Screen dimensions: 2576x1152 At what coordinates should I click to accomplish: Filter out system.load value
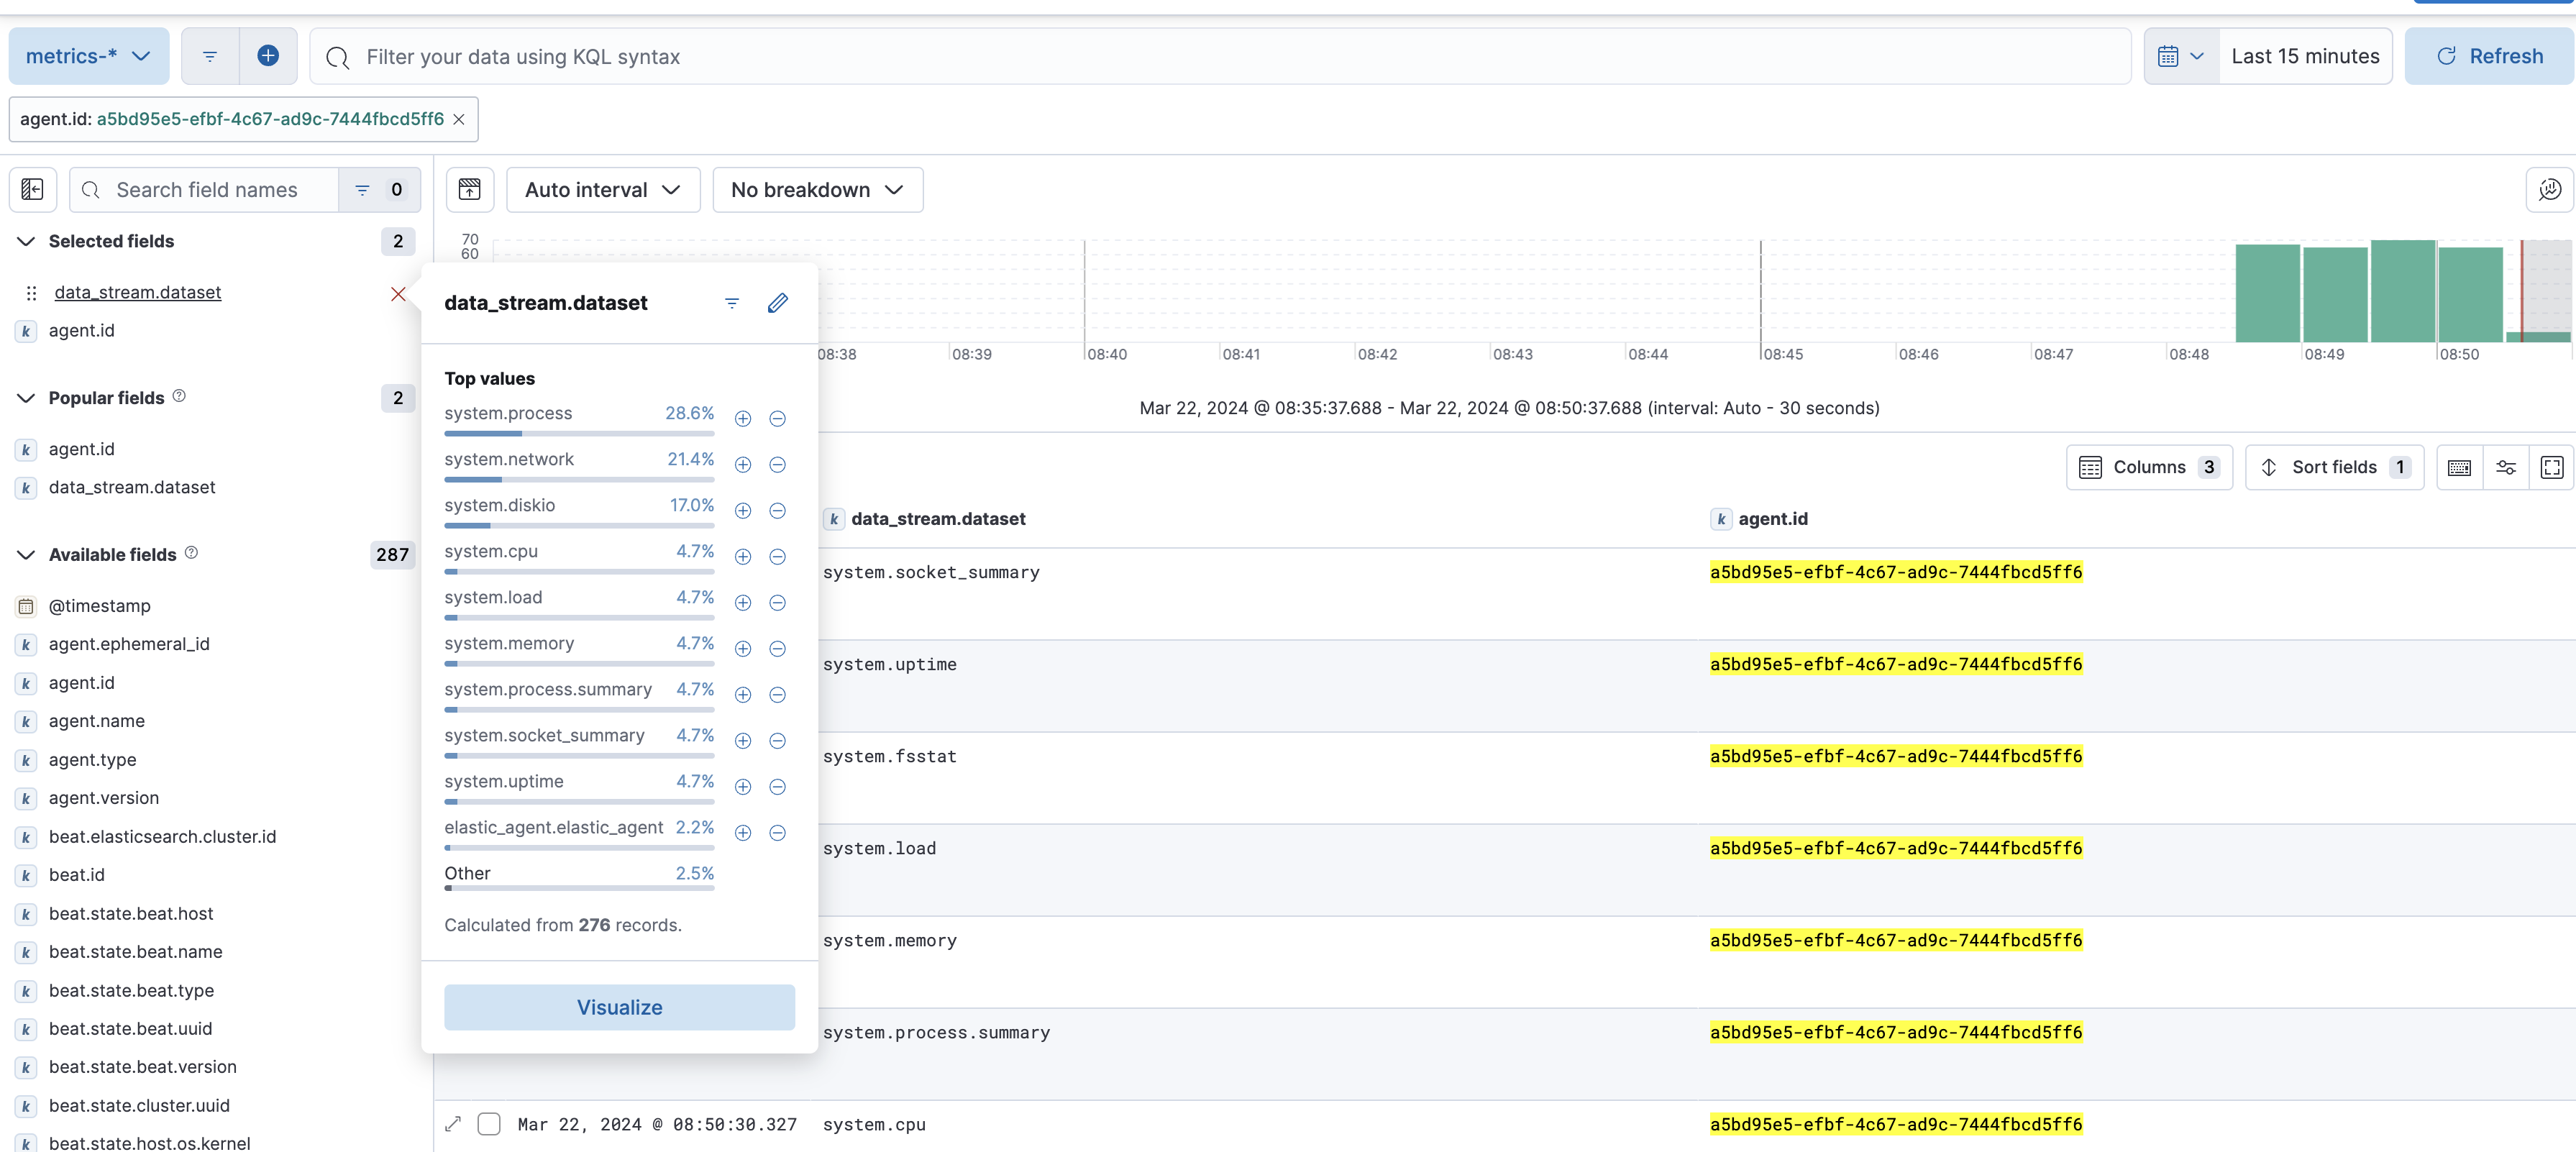click(x=777, y=603)
